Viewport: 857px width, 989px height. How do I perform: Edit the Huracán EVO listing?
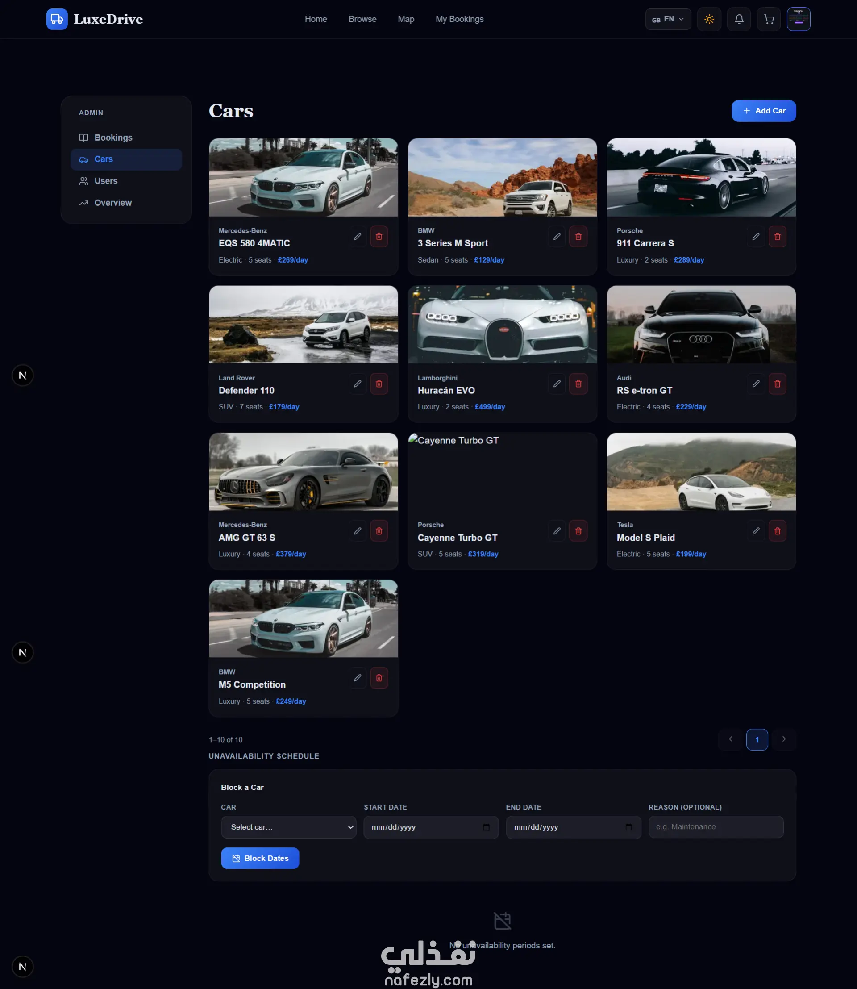(x=557, y=384)
